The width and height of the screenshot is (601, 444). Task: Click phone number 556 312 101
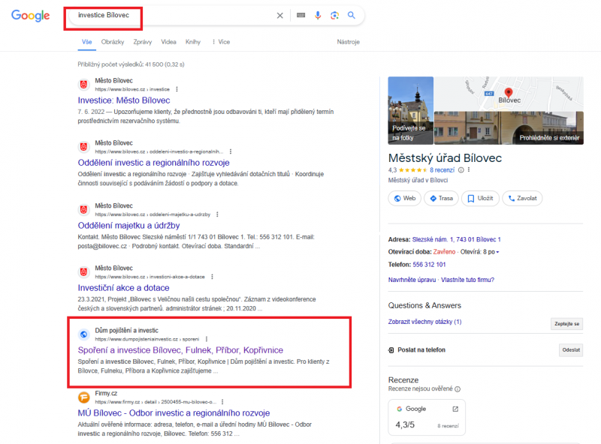[x=429, y=265]
